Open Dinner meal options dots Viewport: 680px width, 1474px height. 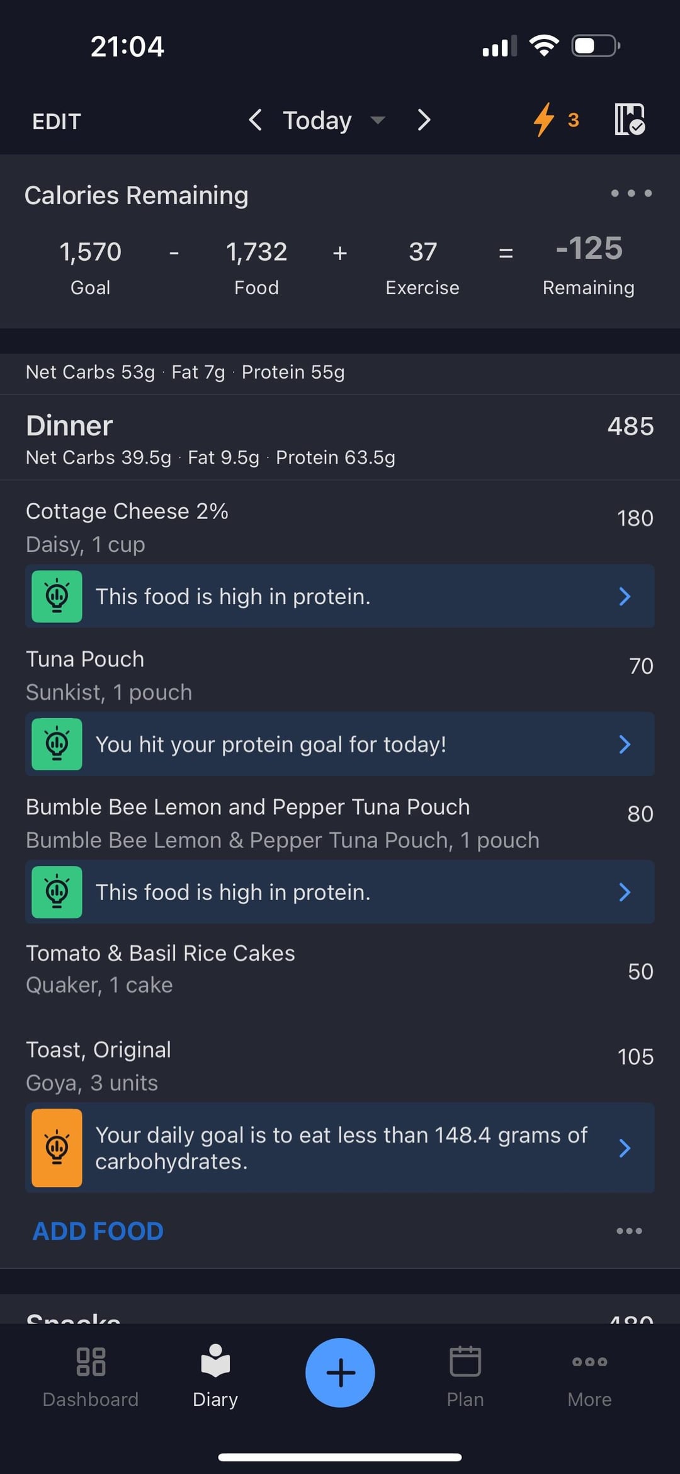tap(629, 1231)
